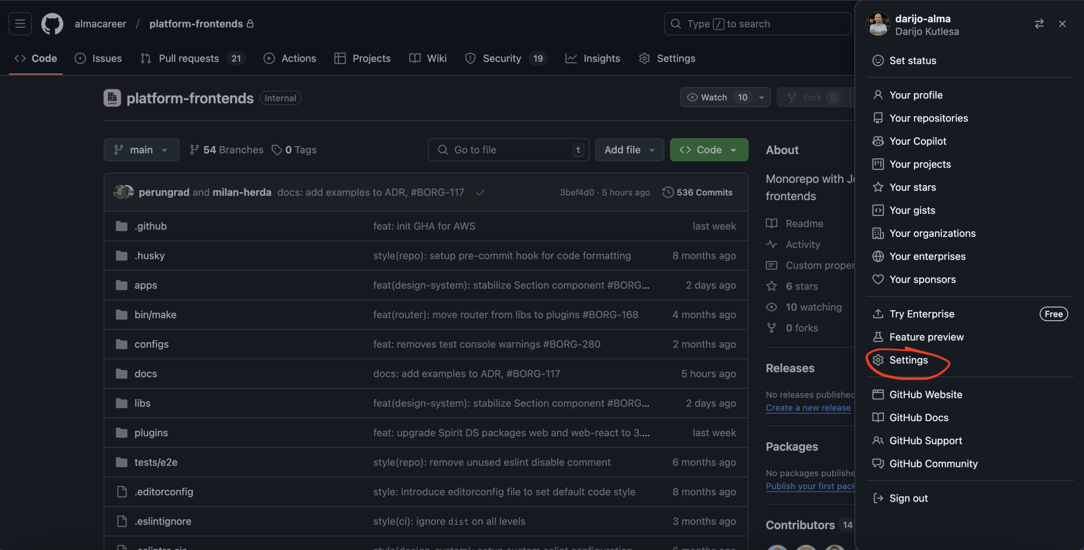Expand the Add file dropdown
1084x550 pixels.
pos(629,150)
